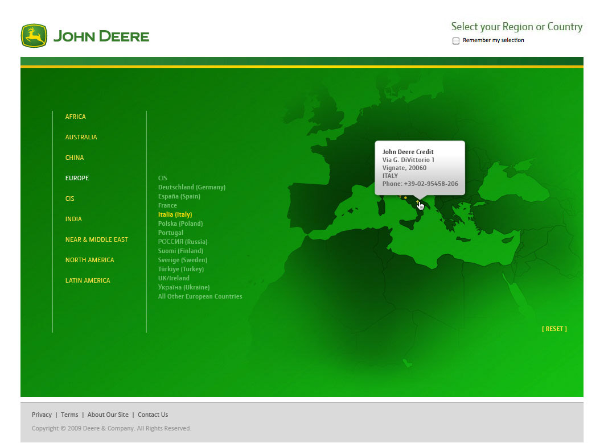Open РОССИЯ (Russia) country link
Screen dimensions: 604x443
click(183, 242)
